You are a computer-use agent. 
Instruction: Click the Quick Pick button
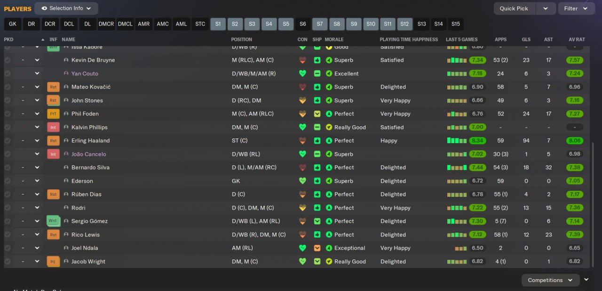(x=514, y=8)
